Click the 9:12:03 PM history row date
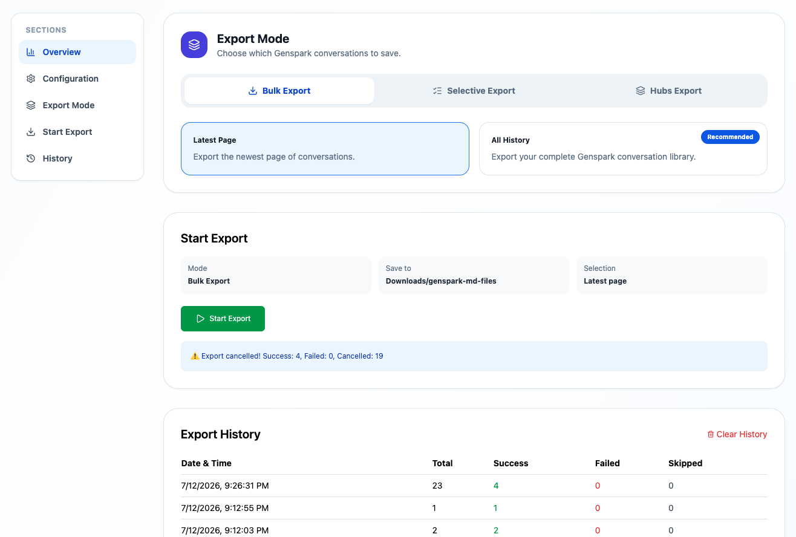Image resolution: width=796 pixels, height=537 pixels. tap(225, 530)
